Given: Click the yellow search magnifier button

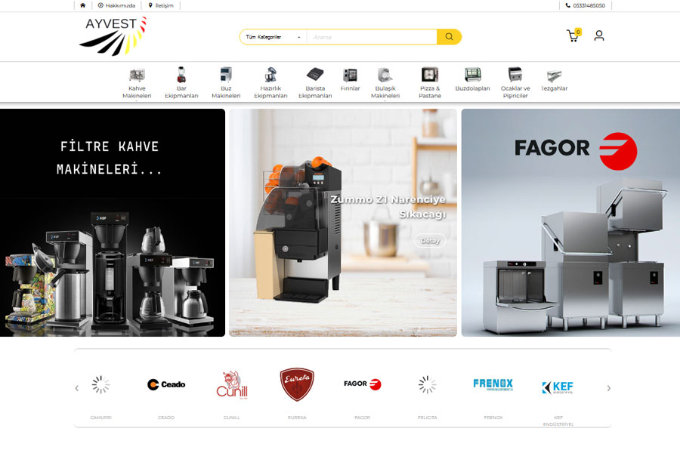Looking at the screenshot, I should [x=450, y=37].
